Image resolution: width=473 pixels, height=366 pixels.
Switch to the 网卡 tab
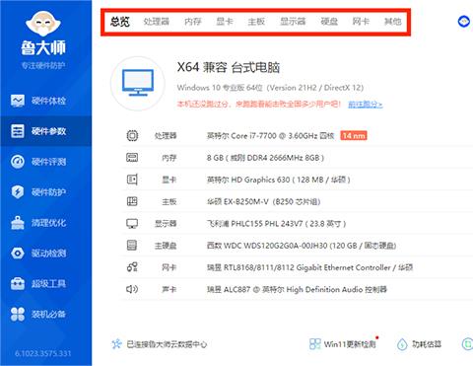[361, 22]
